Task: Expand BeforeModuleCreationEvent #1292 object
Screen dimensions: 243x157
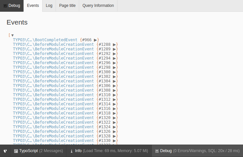Action: [114, 54]
